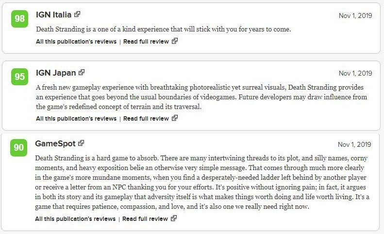The image size is (384, 234).
Task: View all of IGN Japan's reviews
Action: [x=76, y=119]
